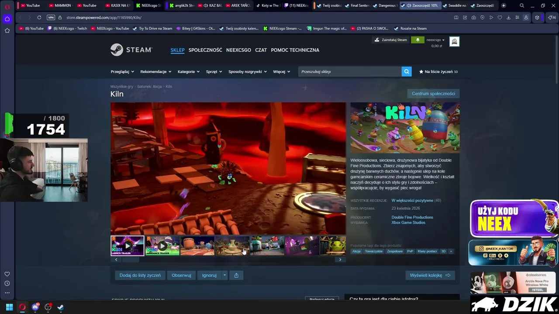Open the Opera GX taskbar icon

(x=22, y=307)
